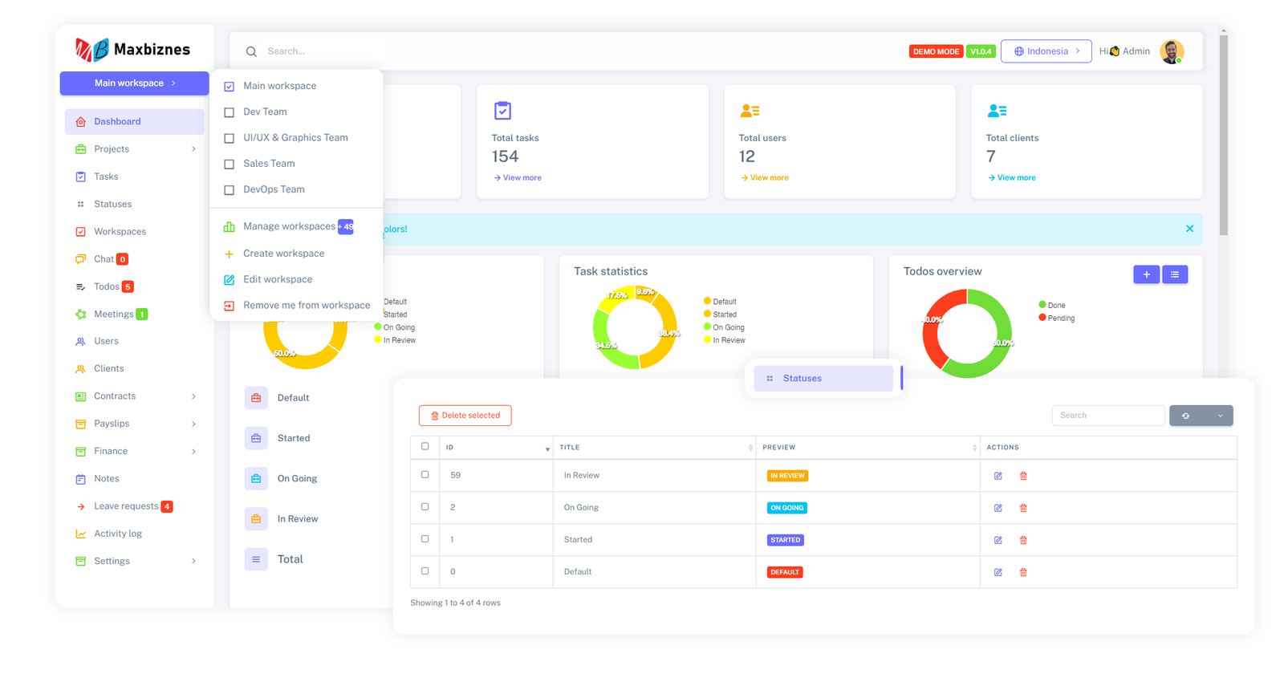Screen dimensions: 1284x682
Task: Toggle the select-all checkbox in table header
Action: pos(425,447)
